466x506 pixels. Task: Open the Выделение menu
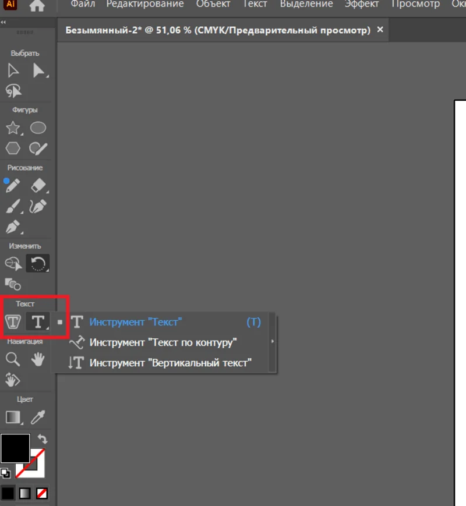[306, 4]
